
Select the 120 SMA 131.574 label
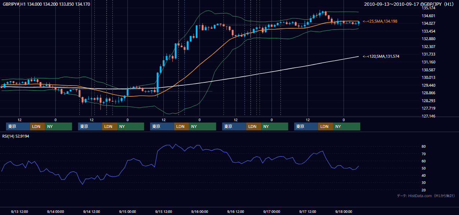pos(381,57)
